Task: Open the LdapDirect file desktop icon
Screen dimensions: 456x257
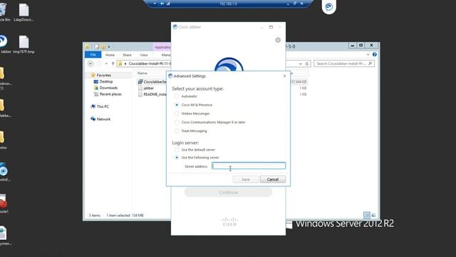Action: pos(24,13)
